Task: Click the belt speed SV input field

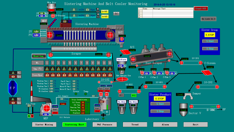Action: coord(36,31)
